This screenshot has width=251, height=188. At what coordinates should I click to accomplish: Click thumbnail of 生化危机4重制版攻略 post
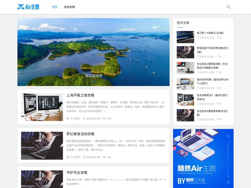(185, 115)
